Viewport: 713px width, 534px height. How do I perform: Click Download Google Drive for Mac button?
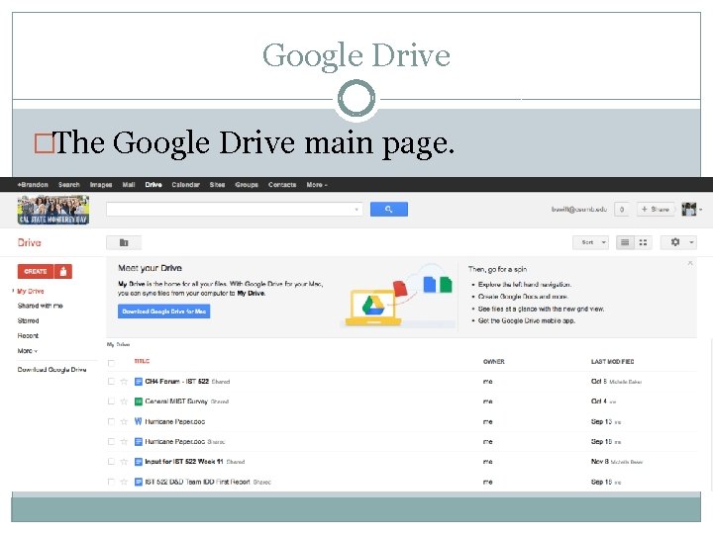click(x=163, y=311)
